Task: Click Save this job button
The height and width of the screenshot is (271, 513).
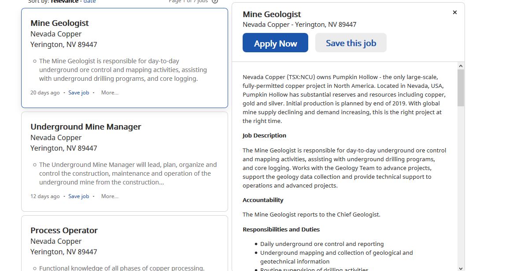Action: tap(351, 43)
